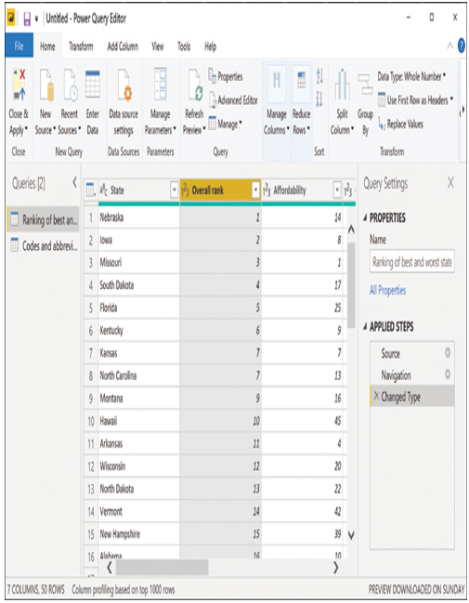The width and height of the screenshot is (469, 603).
Task: Collapse the APPLIED STEPS section
Action: click(x=365, y=327)
